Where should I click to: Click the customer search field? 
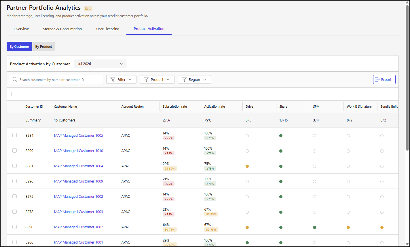point(56,79)
